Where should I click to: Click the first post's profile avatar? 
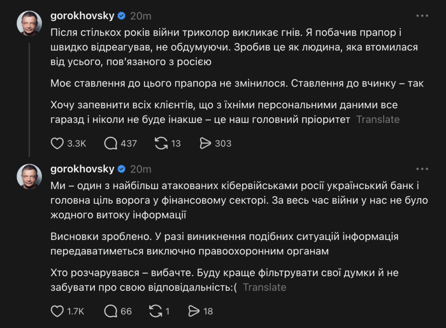tap(29, 23)
